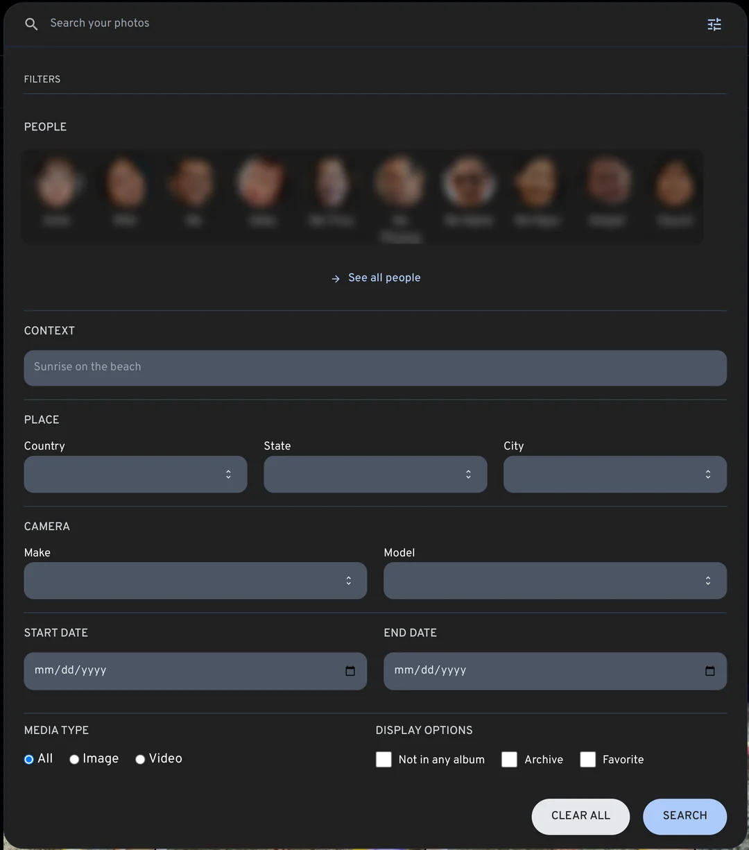Tick the Favorite checkbox
The width and height of the screenshot is (749, 850).
coord(587,759)
